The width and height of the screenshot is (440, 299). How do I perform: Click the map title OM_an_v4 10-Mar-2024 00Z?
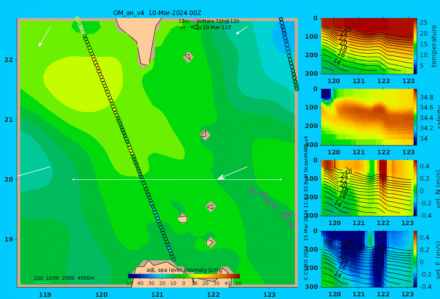point(157,13)
